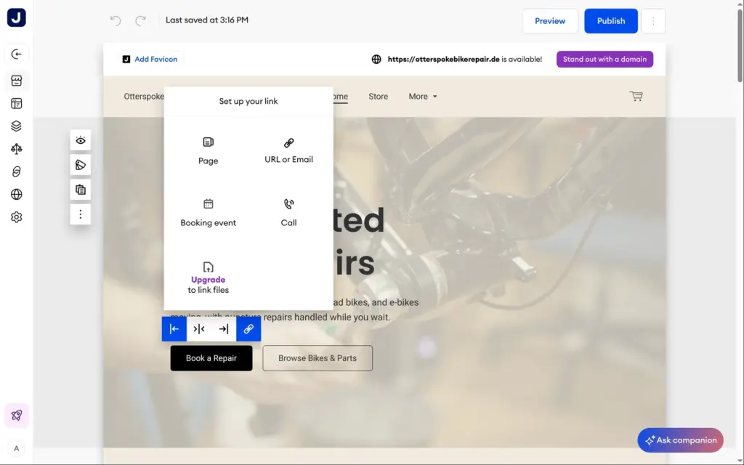Open the three-dot menu beside Publish

[x=653, y=21]
